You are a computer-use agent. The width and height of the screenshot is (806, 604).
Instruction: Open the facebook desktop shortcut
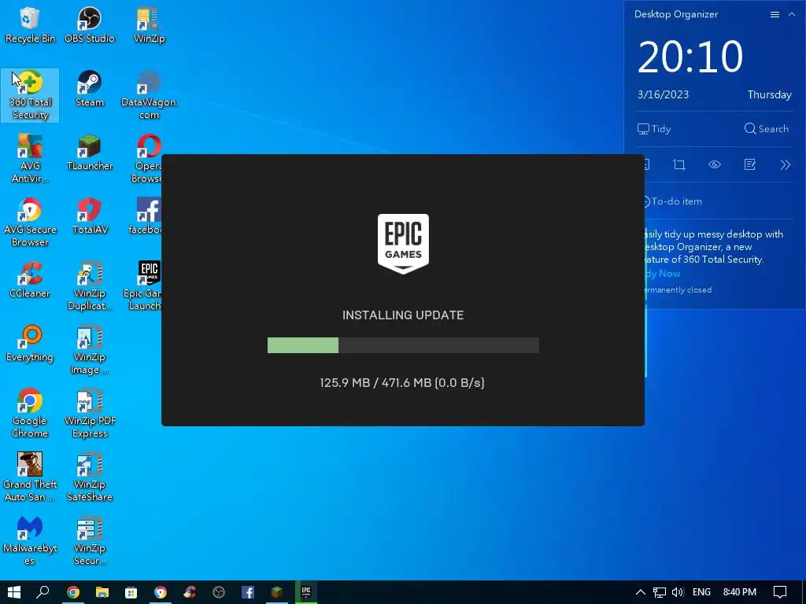click(x=147, y=217)
